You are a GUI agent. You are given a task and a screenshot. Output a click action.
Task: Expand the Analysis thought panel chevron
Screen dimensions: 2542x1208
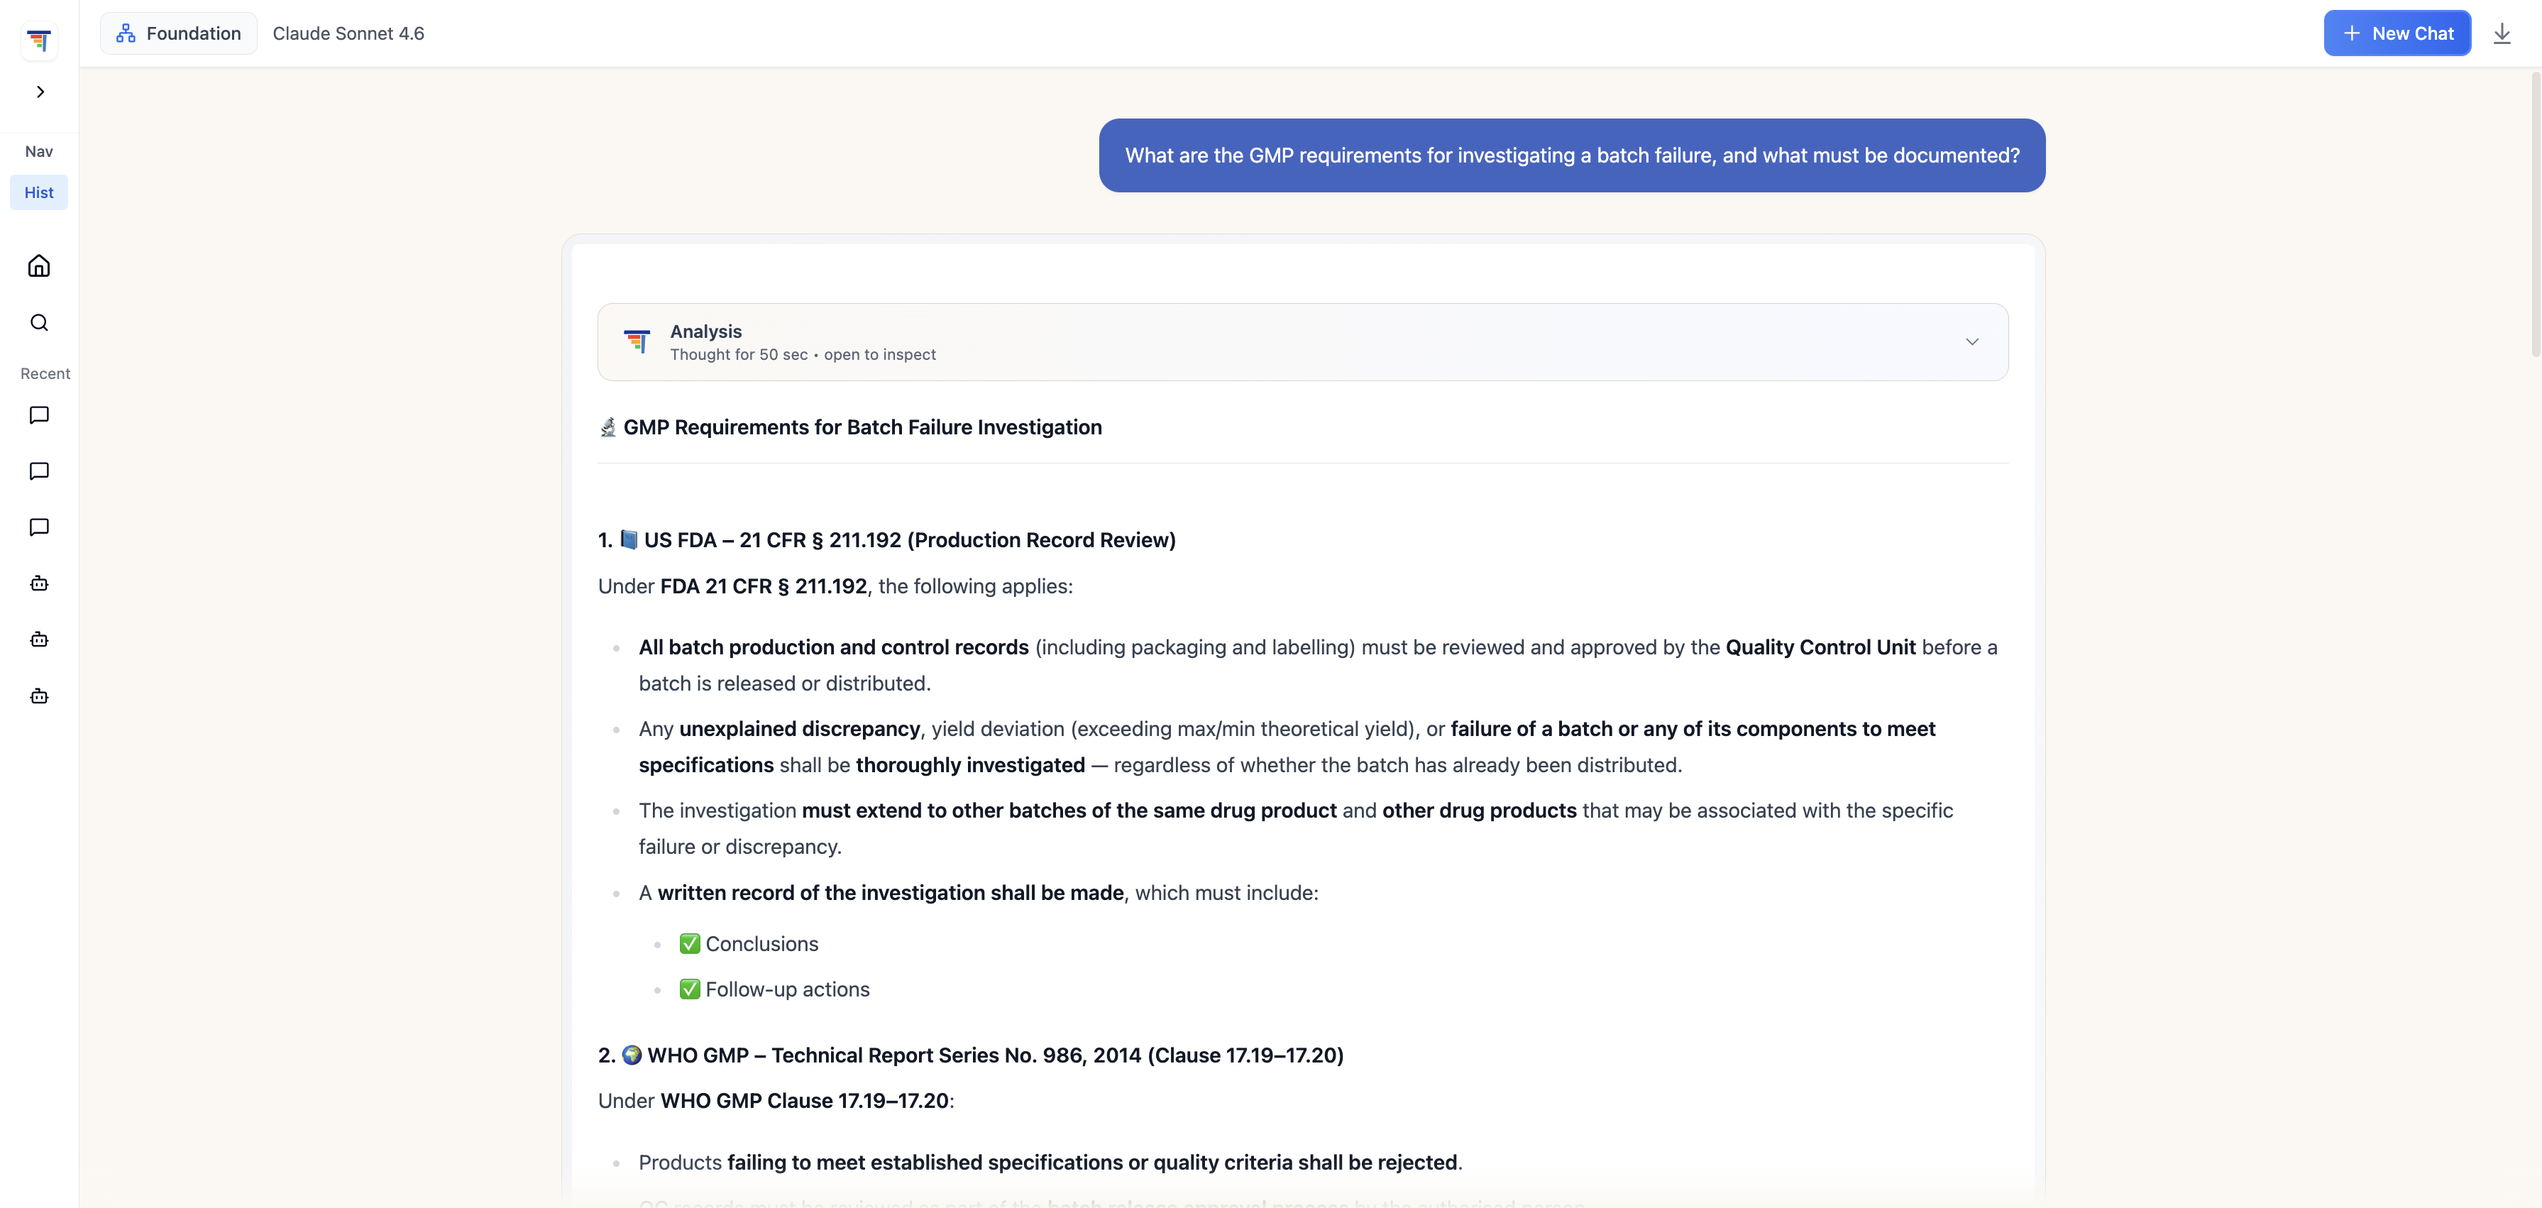click(1971, 341)
